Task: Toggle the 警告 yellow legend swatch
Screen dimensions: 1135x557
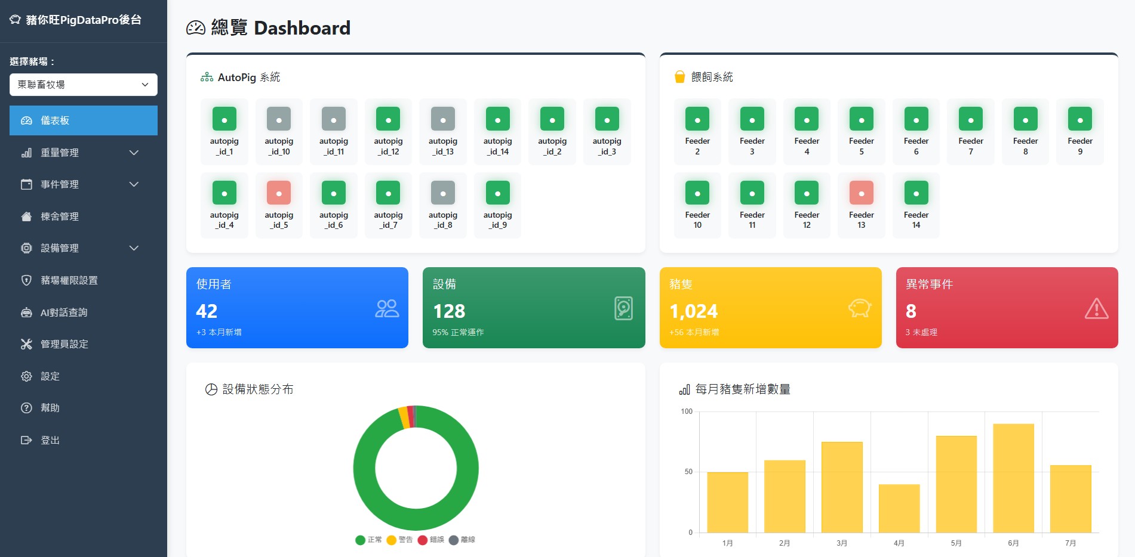Action: pos(392,540)
